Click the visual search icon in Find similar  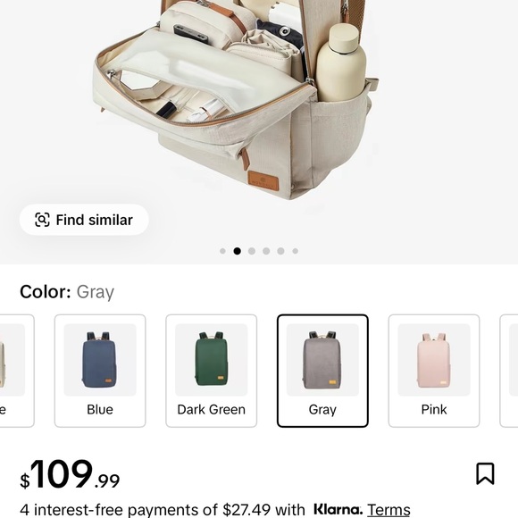(42, 220)
